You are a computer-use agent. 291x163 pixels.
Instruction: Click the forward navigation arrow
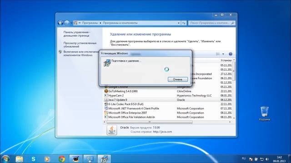coord(67,23)
